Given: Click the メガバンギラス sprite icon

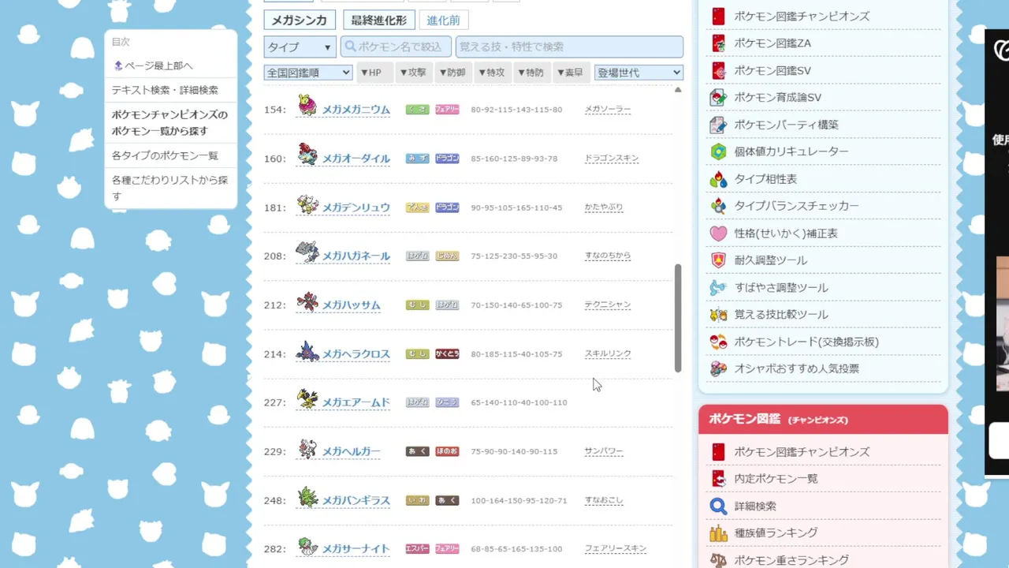Looking at the screenshot, I should click(x=307, y=497).
